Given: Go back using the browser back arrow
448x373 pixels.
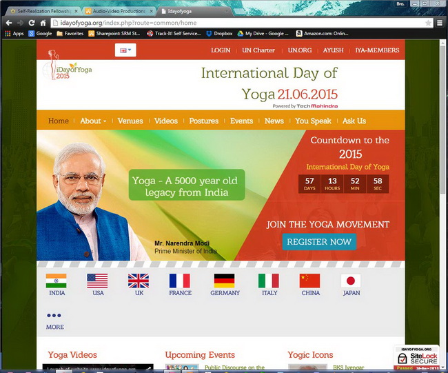Looking at the screenshot, I should click(8, 23).
